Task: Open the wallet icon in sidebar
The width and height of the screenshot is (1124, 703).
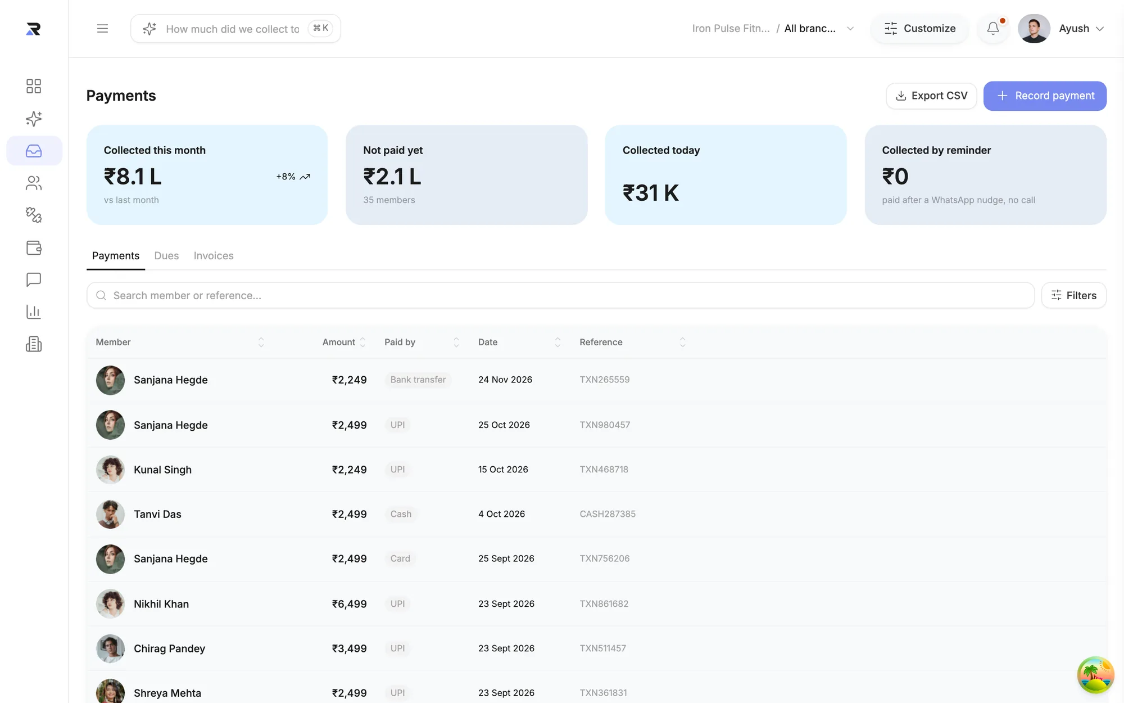Action: [34, 247]
